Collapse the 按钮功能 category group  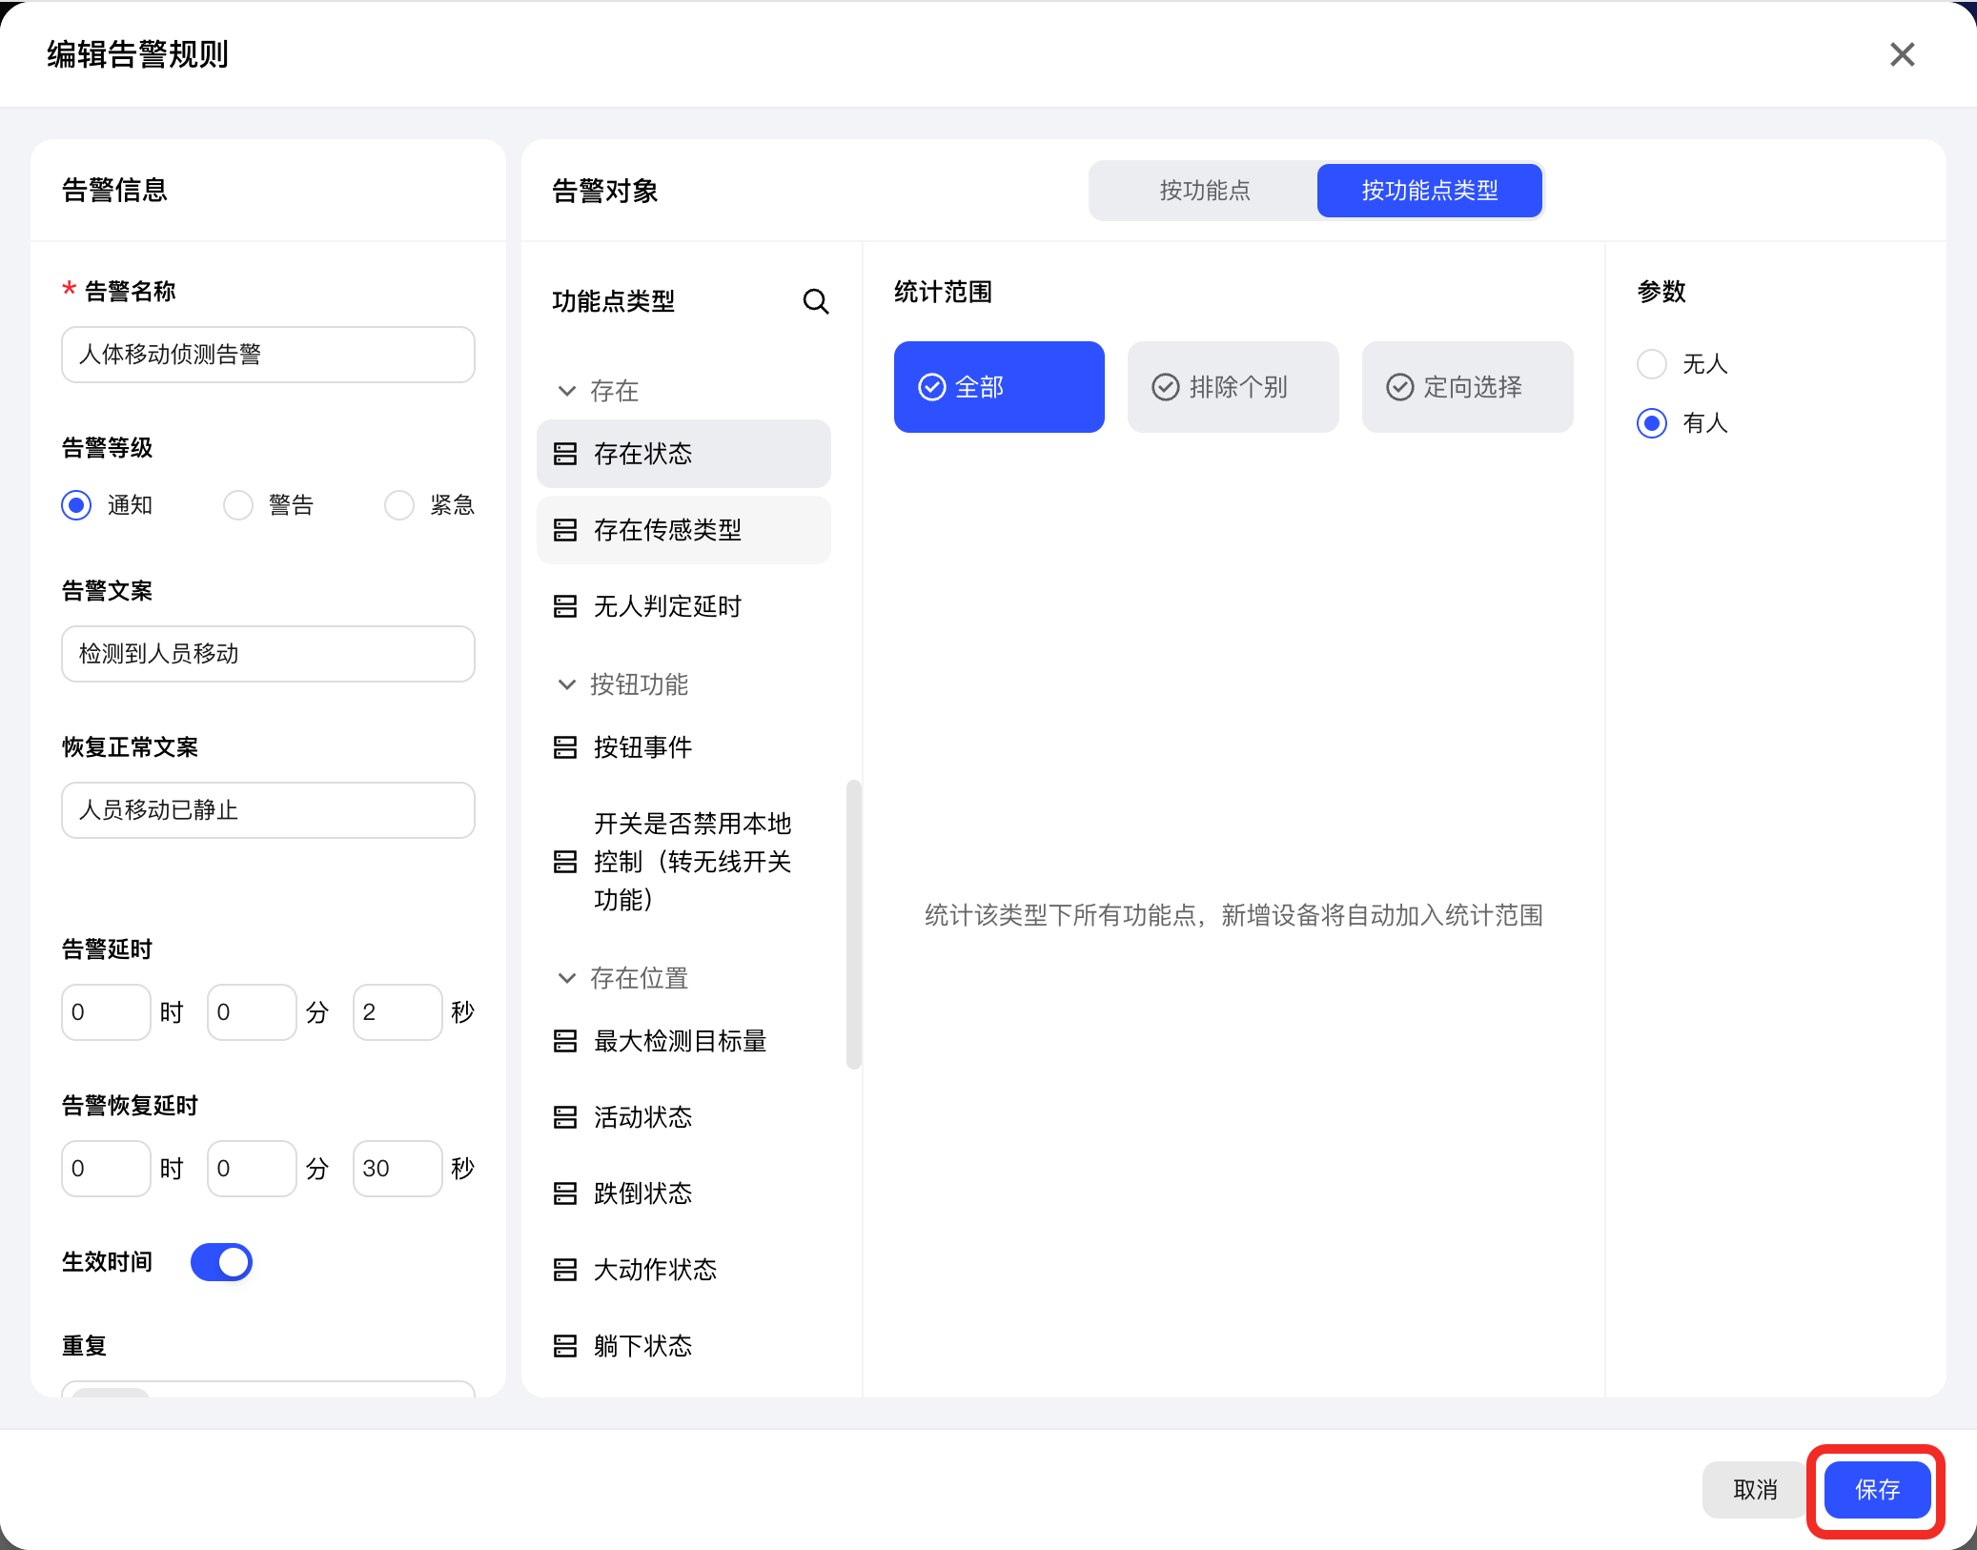click(567, 684)
